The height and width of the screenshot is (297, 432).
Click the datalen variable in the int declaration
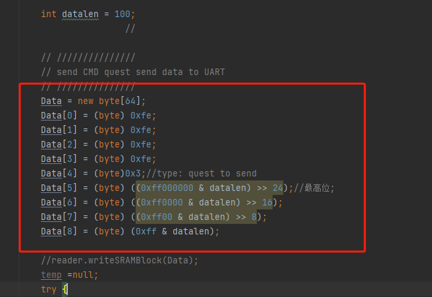[x=82, y=14]
